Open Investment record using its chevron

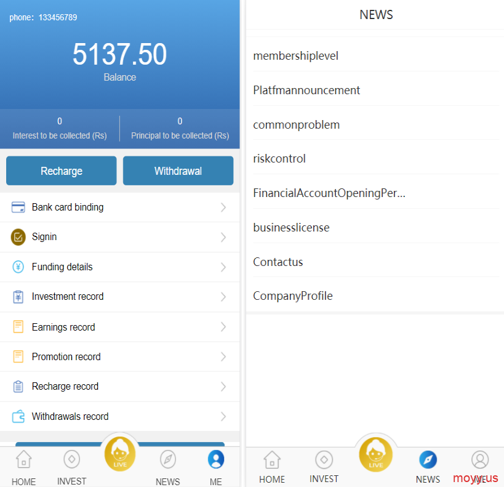[223, 297]
